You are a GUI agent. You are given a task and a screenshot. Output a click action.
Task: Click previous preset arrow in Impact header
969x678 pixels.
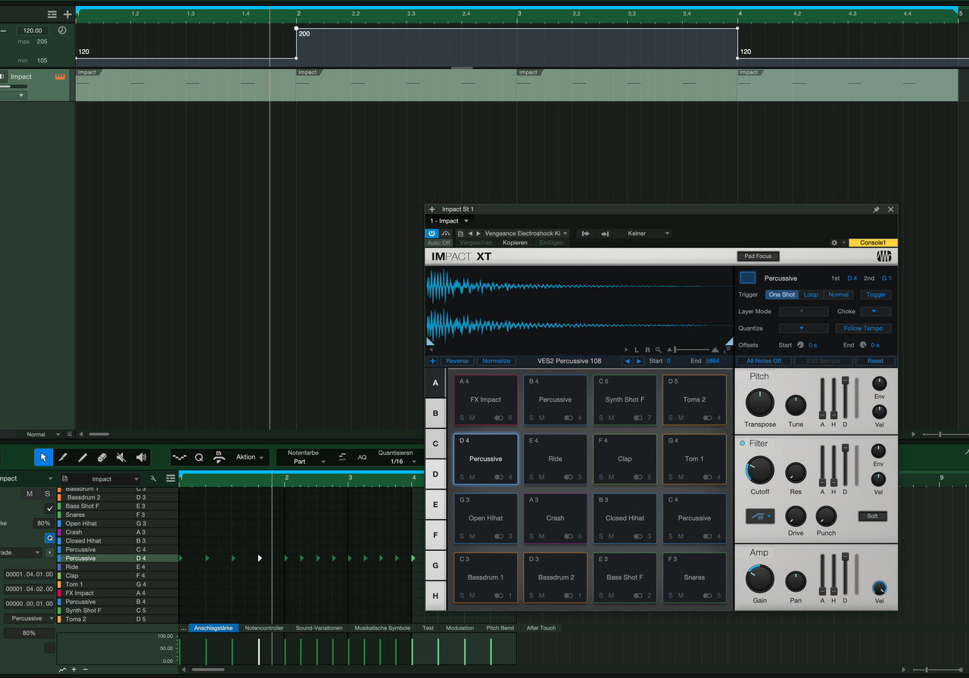470,234
